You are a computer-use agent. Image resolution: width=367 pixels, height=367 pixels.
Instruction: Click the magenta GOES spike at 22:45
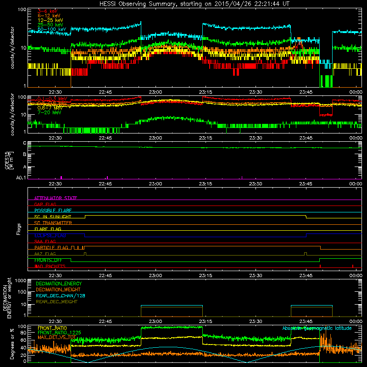click(x=107, y=178)
